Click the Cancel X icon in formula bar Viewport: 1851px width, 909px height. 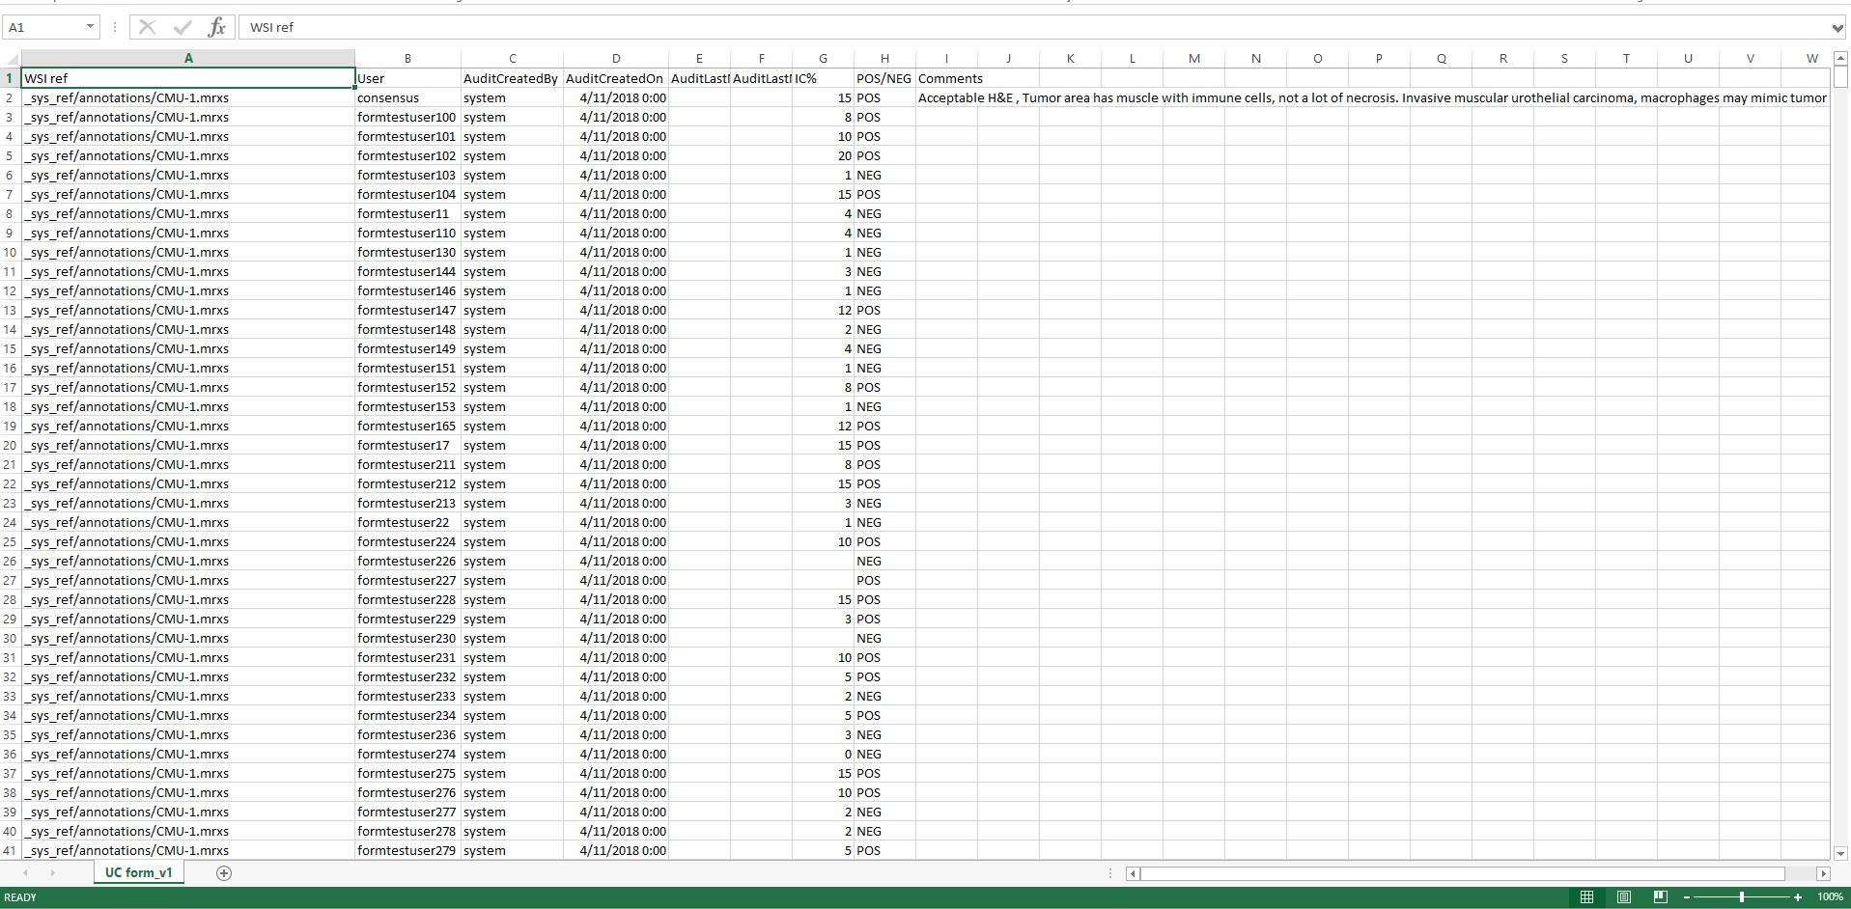pyautogui.click(x=147, y=27)
